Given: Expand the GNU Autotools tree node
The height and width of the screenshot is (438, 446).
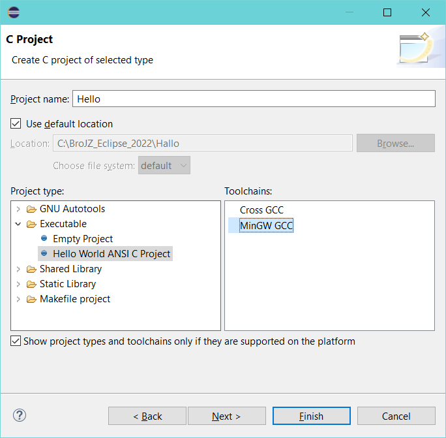Looking at the screenshot, I should point(18,209).
